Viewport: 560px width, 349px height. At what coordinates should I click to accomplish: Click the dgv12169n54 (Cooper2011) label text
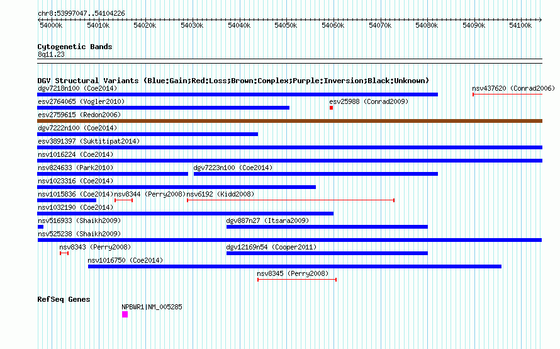coord(271,247)
